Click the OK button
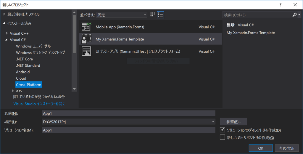303x154 pixels. (261, 148)
